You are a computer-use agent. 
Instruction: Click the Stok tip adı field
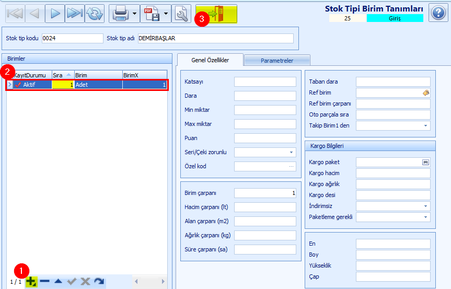(x=215, y=38)
